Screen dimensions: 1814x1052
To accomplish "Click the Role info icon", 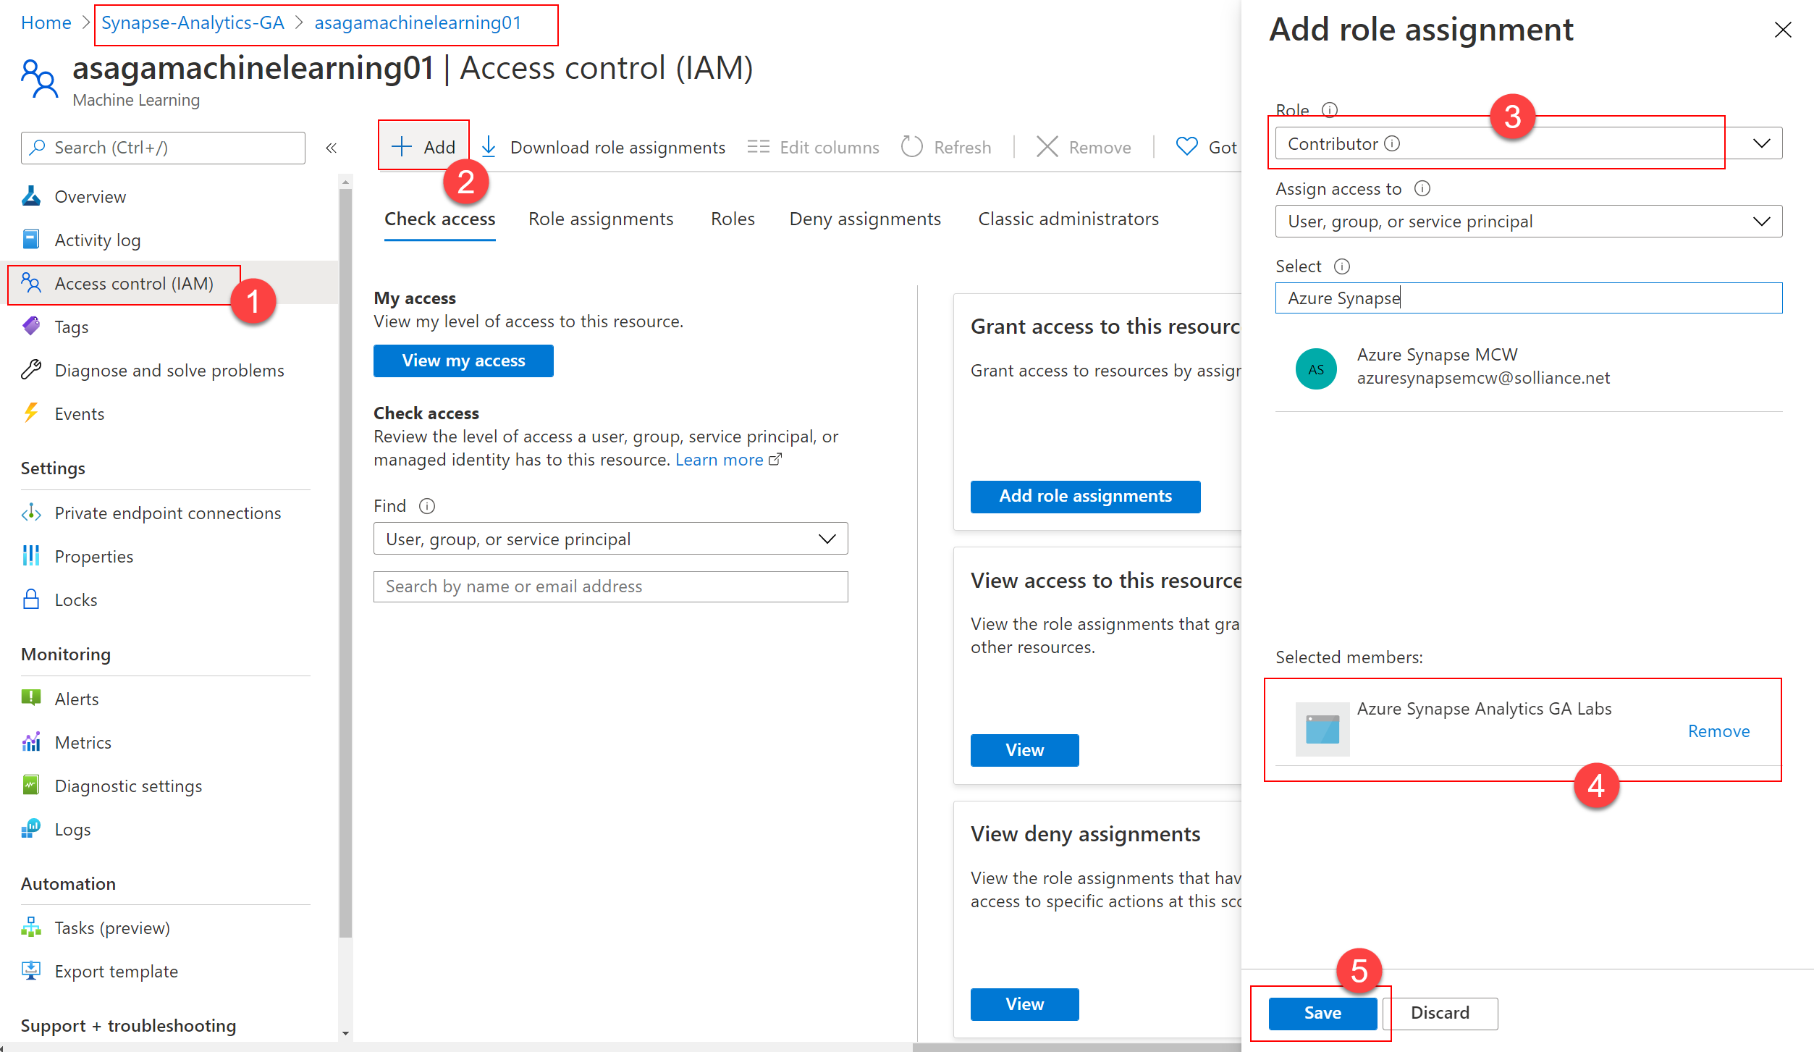I will [x=1330, y=110].
